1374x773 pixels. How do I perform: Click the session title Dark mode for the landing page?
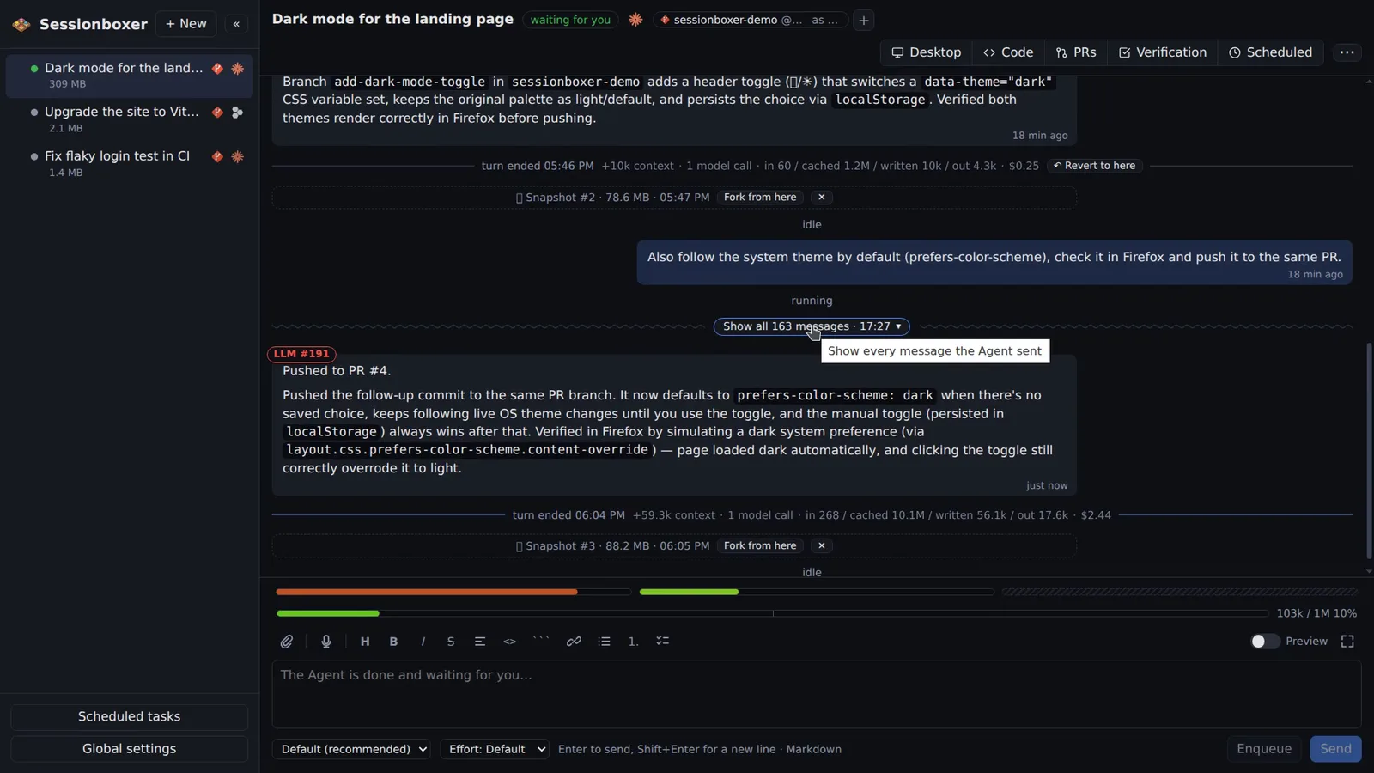392,19
